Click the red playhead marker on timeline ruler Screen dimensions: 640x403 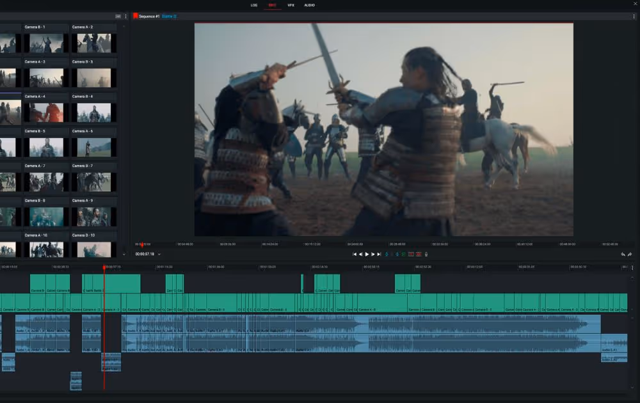(104, 267)
